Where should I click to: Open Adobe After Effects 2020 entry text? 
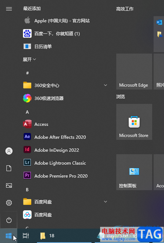click(x=60, y=137)
